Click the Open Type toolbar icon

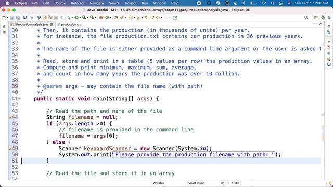pos(116,18)
